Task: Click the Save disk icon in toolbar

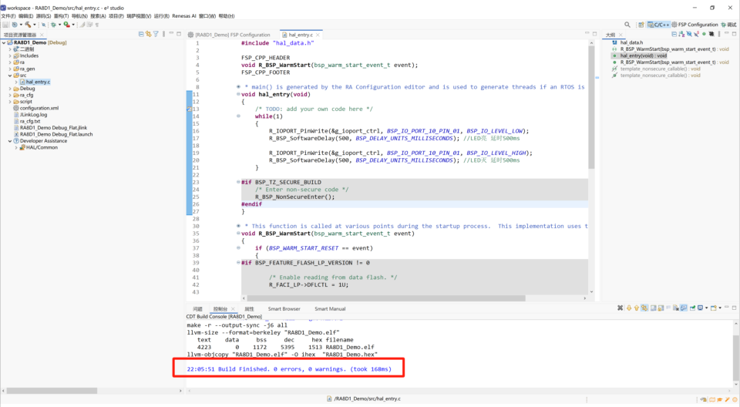Action: (5, 25)
